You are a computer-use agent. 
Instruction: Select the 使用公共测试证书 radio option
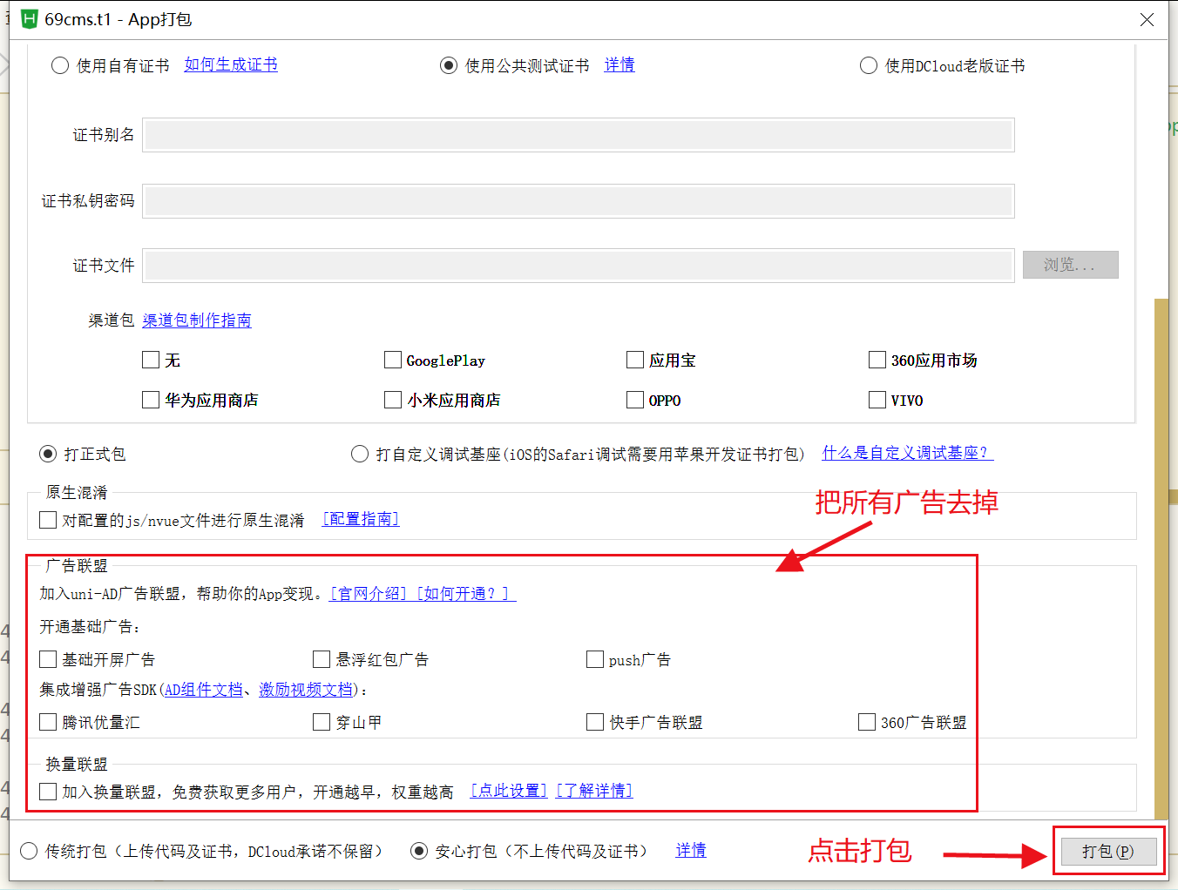[x=449, y=66]
